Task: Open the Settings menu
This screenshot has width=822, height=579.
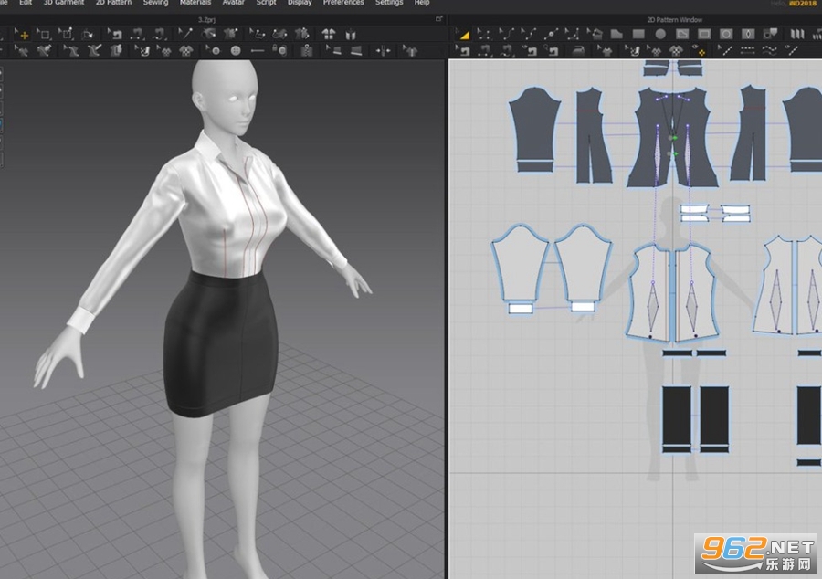Action: click(389, 3)
